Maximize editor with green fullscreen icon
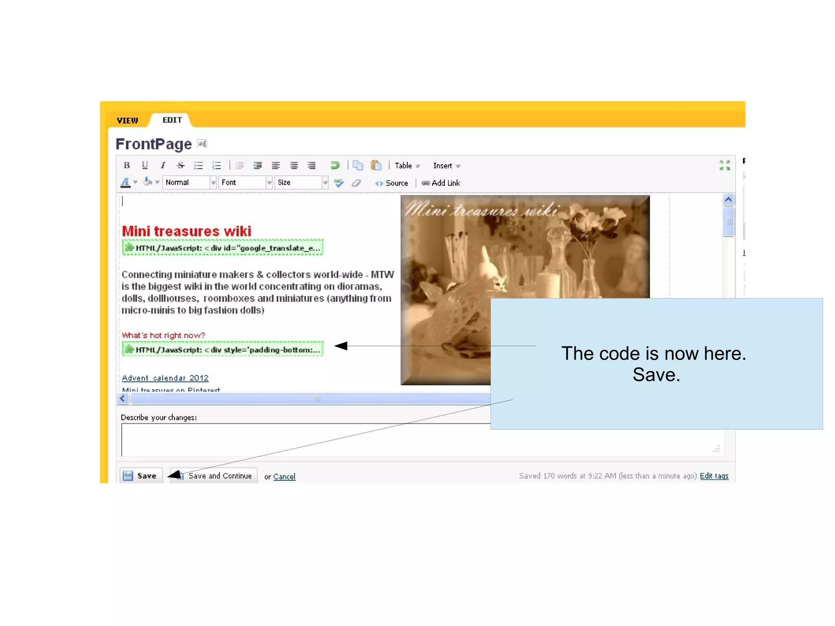 (x=725, y=165)
